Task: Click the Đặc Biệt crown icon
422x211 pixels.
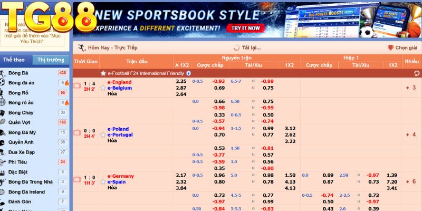Action: [x=3, y=172]
